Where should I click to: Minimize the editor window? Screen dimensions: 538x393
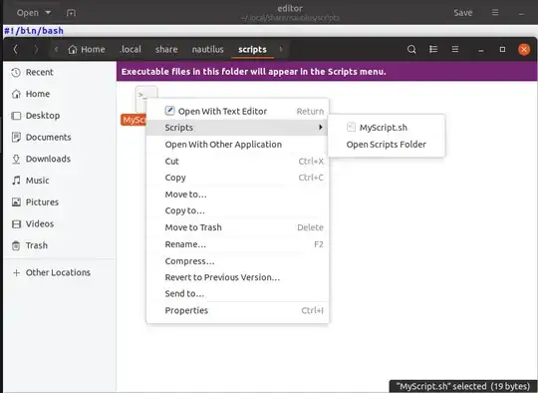(x=521, y=14)
